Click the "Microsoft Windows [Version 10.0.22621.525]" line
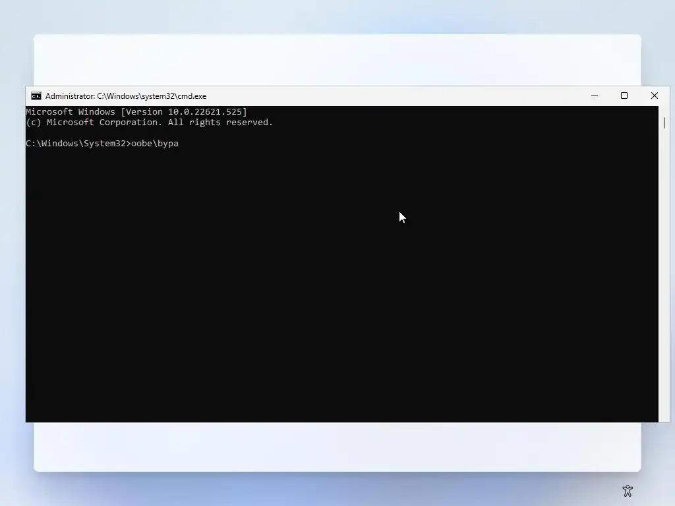This screenshot has width=675, height=506. (x=136, y=112)
